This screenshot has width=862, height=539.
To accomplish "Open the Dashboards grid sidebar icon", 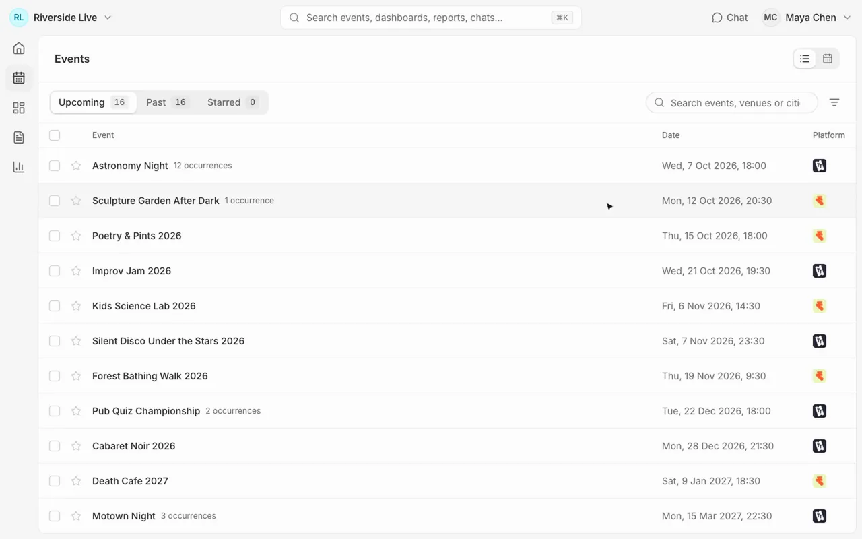I will (19, 108).
